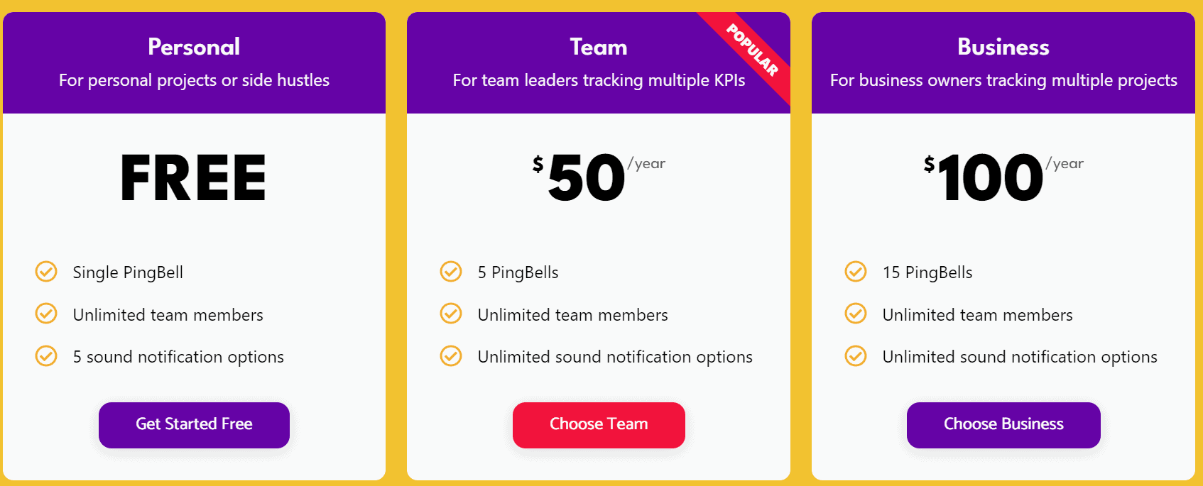Click the Get Started Free button
The height and width of the screenshot is (486, 1203).
click(x=193, y=424)
